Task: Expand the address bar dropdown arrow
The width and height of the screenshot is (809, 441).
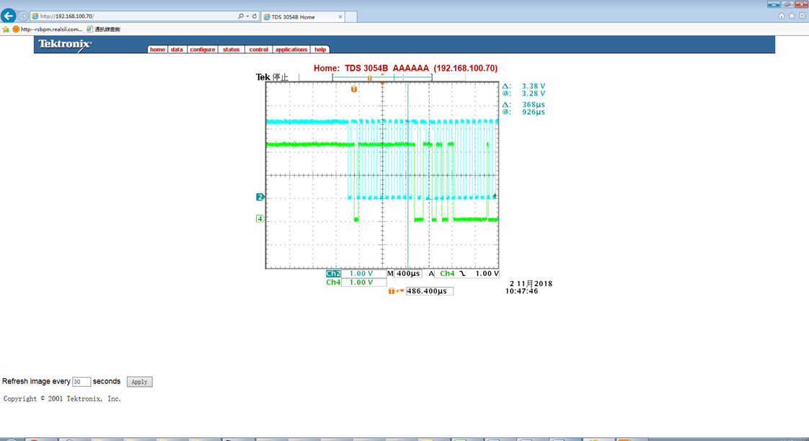Action: pos(247,17)
